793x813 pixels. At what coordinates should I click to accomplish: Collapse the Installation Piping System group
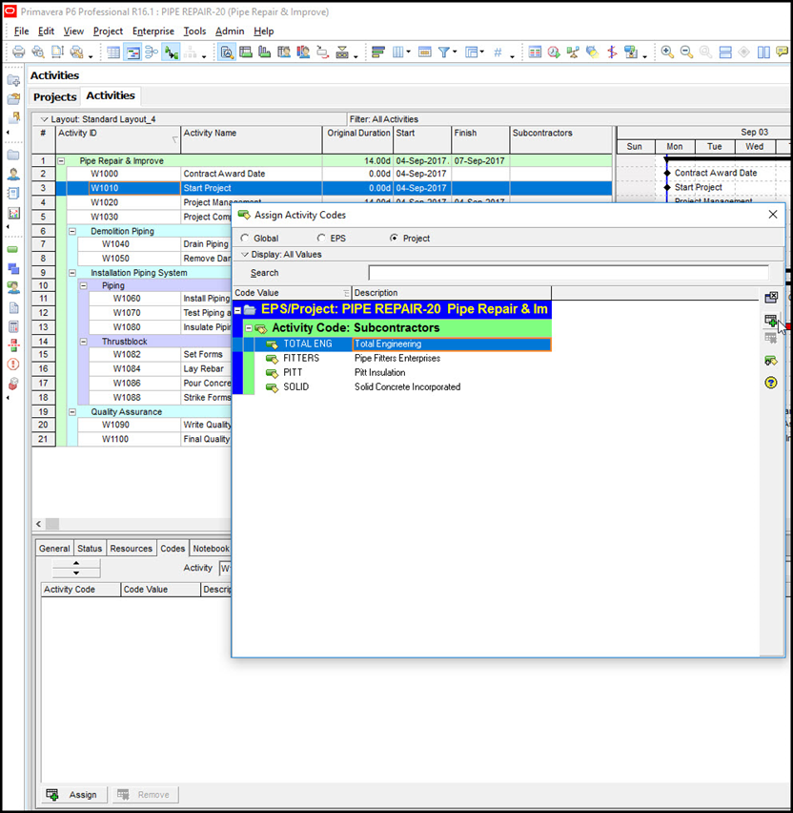pos(72,273)
